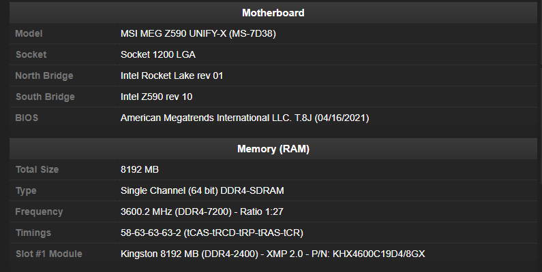
Task: Select the South Bridge row label
Action: [44, 97]
